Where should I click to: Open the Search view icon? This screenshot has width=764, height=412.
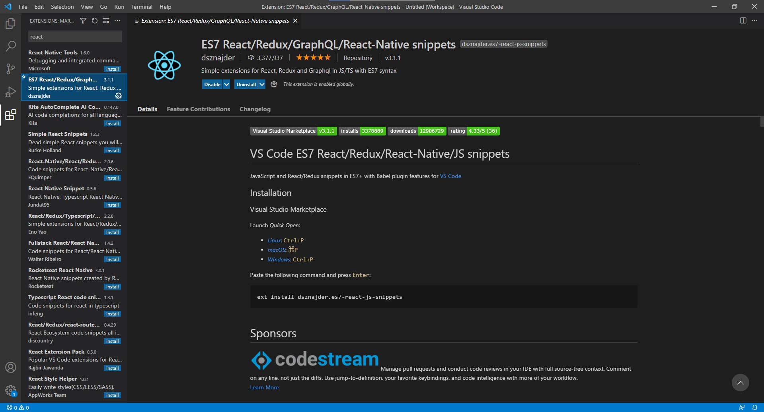tap(11, 46)
